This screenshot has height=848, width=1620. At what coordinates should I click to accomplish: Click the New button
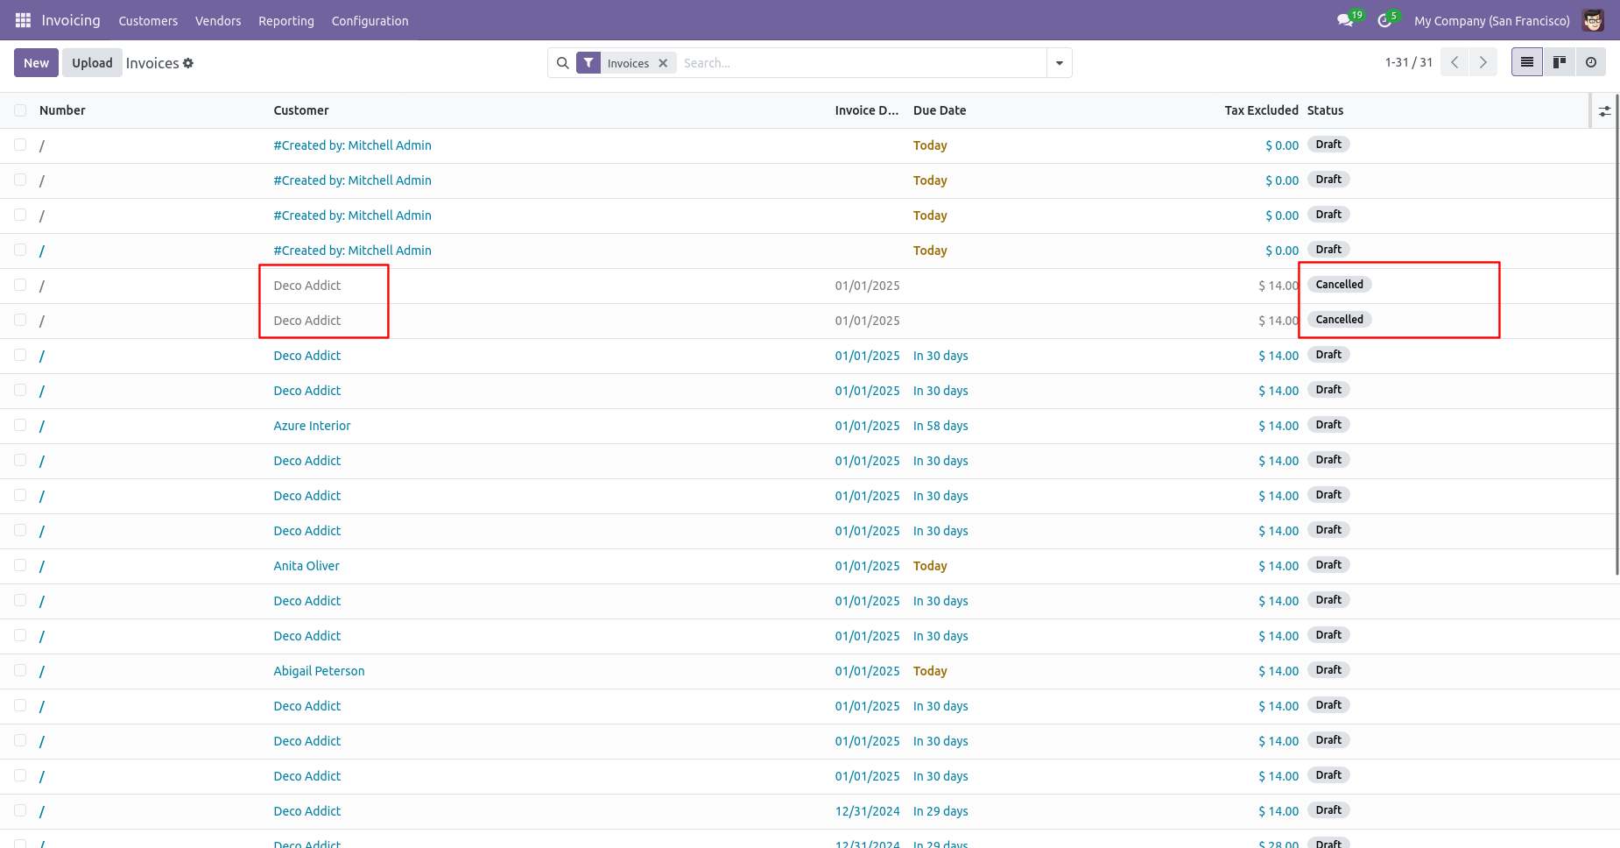[x=37, y=63]
